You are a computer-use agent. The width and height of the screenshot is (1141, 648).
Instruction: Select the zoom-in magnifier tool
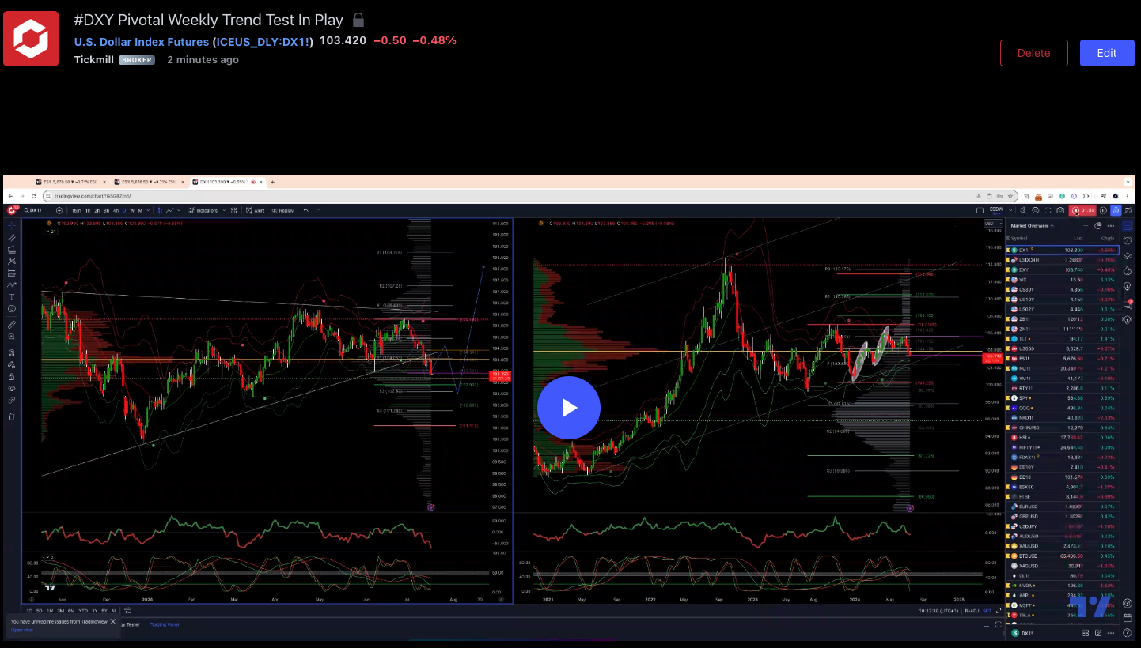11,337
